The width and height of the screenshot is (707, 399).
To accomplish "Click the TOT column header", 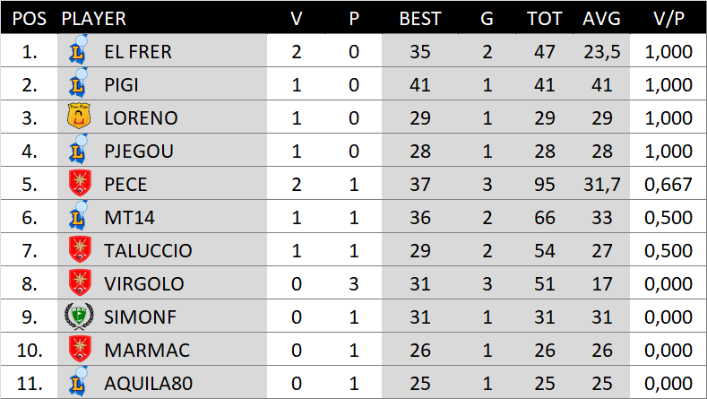I will (545, 18).
